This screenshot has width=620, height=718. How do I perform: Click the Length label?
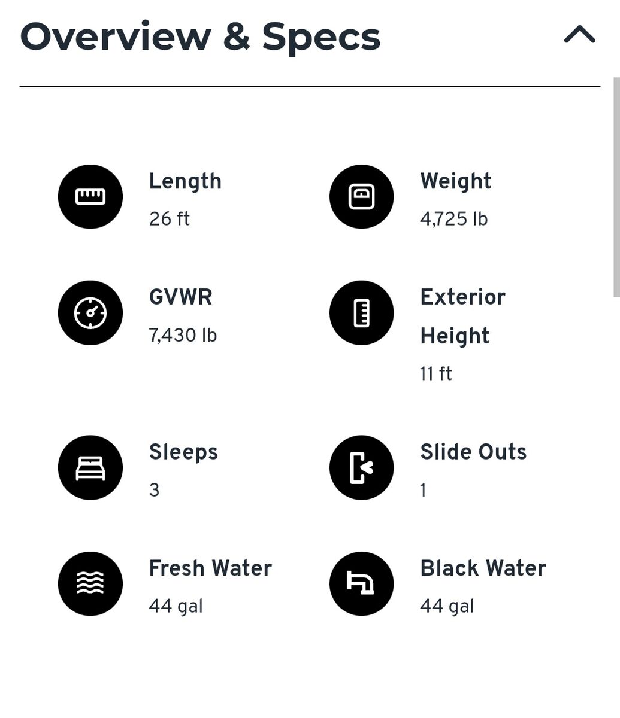pos(185,181)
